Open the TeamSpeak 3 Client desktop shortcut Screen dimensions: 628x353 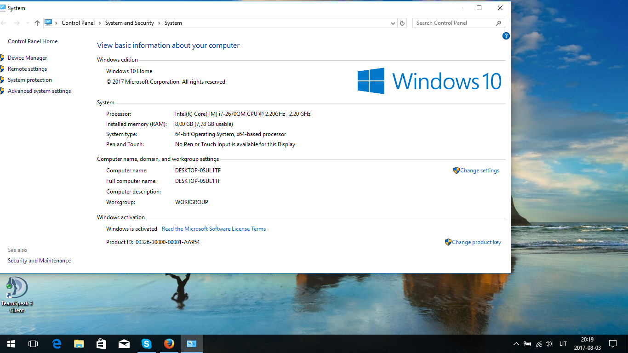(x=17, y=295)
